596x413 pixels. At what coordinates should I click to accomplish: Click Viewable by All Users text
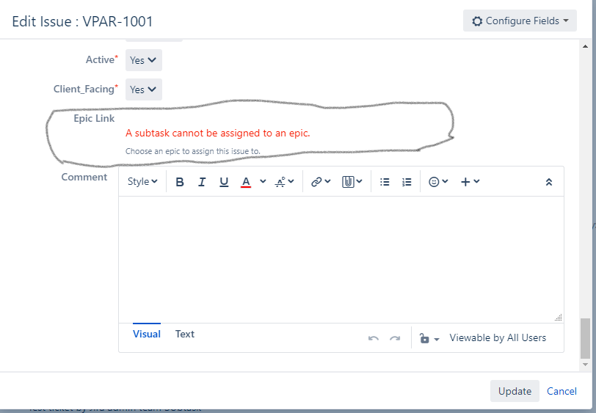click(x=498, y=337)
